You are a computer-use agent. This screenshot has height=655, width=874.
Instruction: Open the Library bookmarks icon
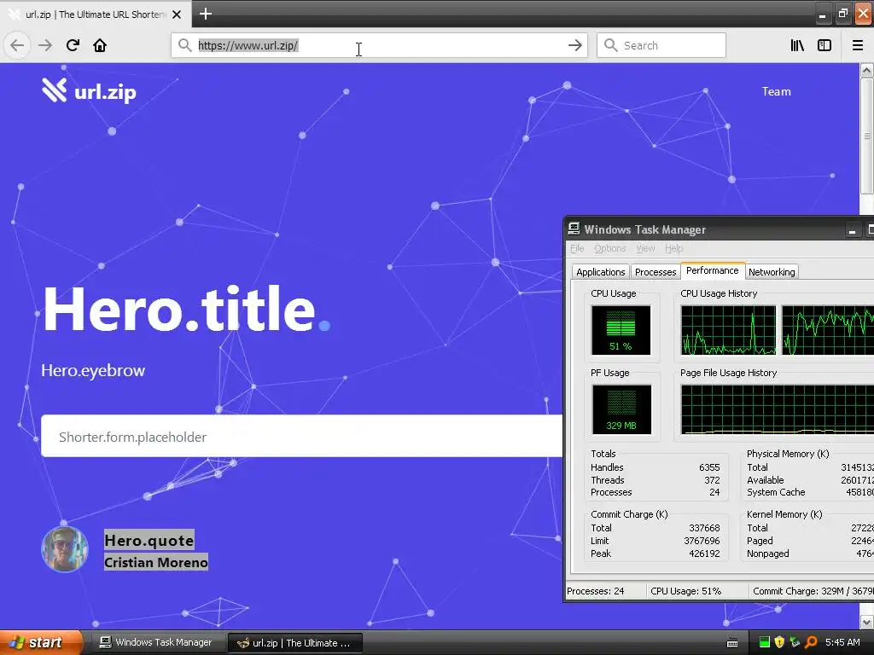click(x=797, y=46)
